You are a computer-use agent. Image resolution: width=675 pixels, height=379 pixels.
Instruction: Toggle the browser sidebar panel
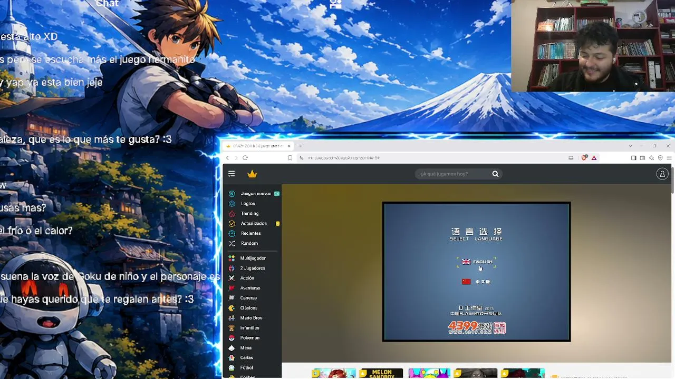[633, 157]
